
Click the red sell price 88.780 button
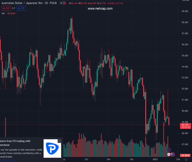[x=6, y=8]
